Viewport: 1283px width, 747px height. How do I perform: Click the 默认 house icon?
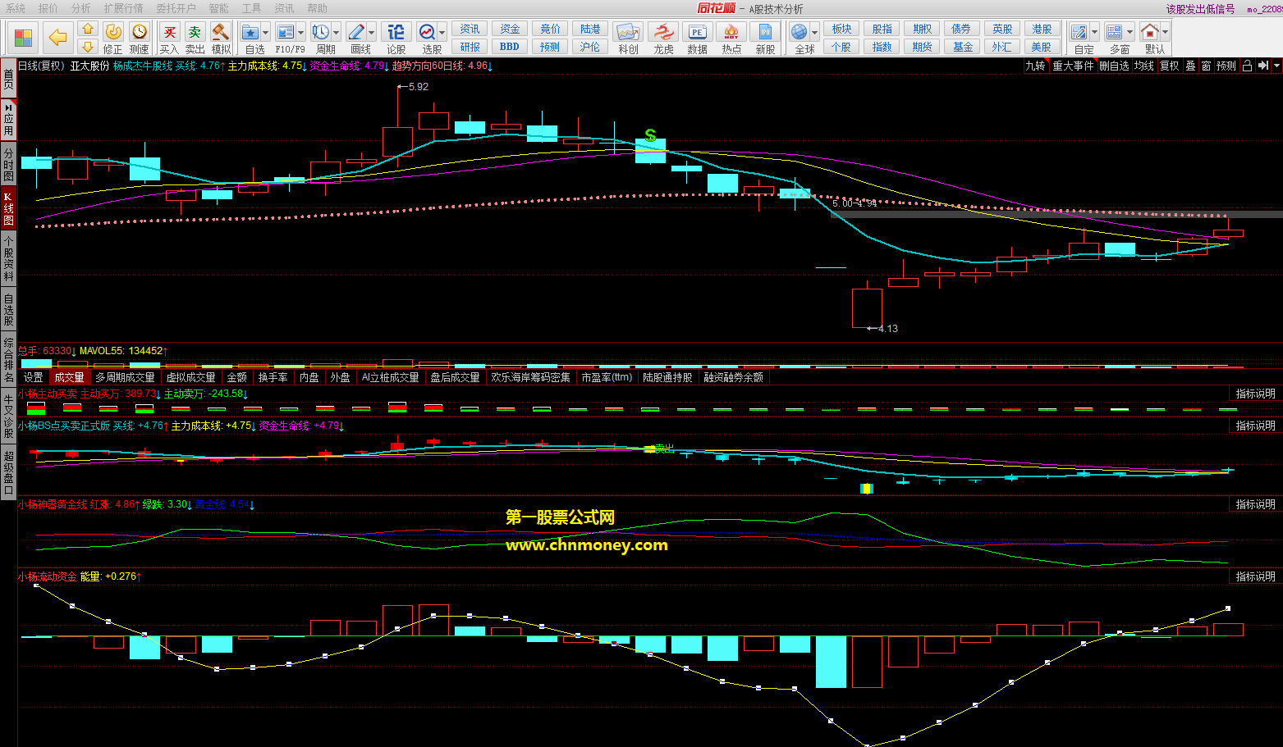pyautogui.click(x=1149, y=32)
